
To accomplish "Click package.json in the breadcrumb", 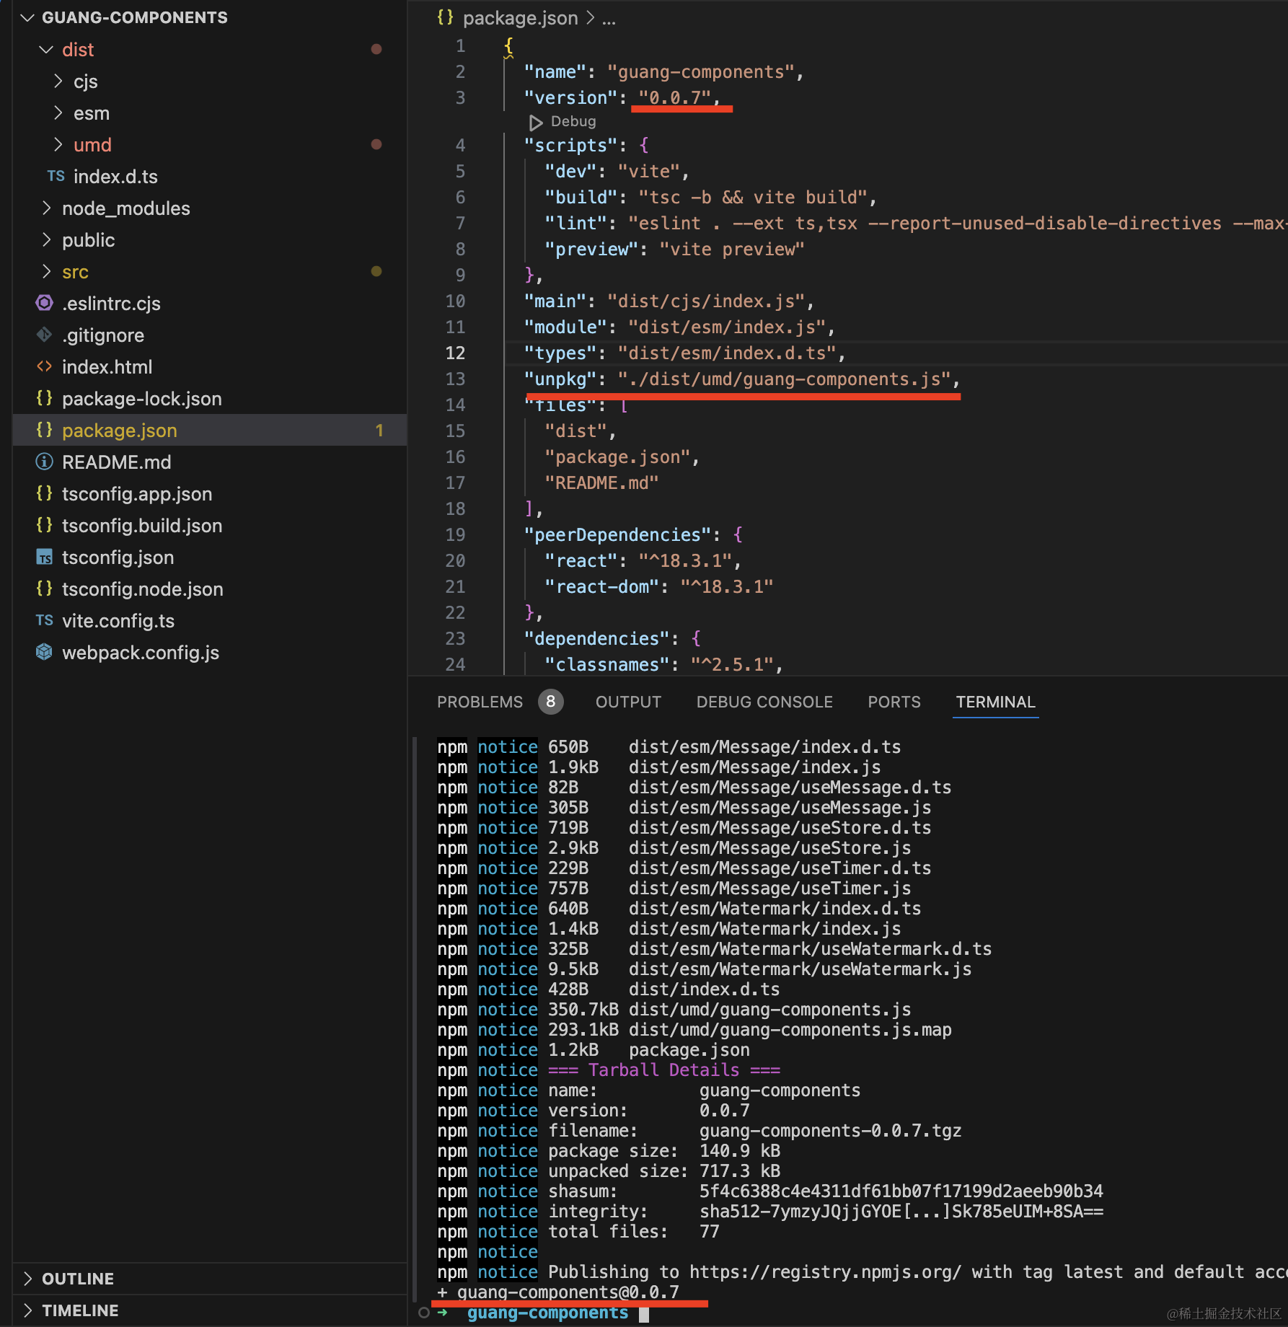I will point(520,18).
